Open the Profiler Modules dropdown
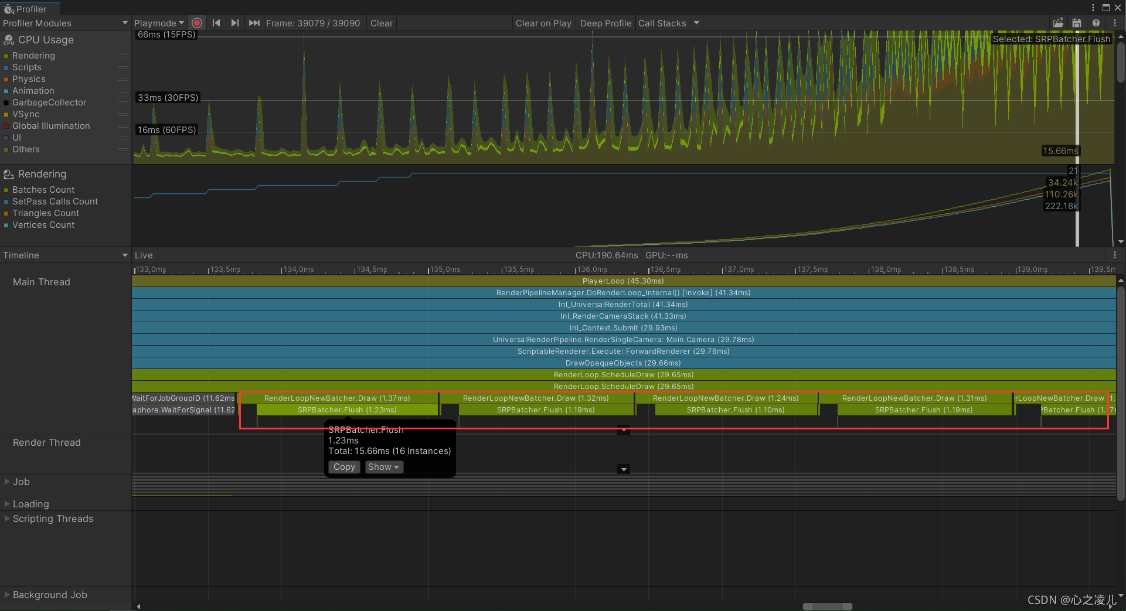1126x611 pixels. point(65,23)
